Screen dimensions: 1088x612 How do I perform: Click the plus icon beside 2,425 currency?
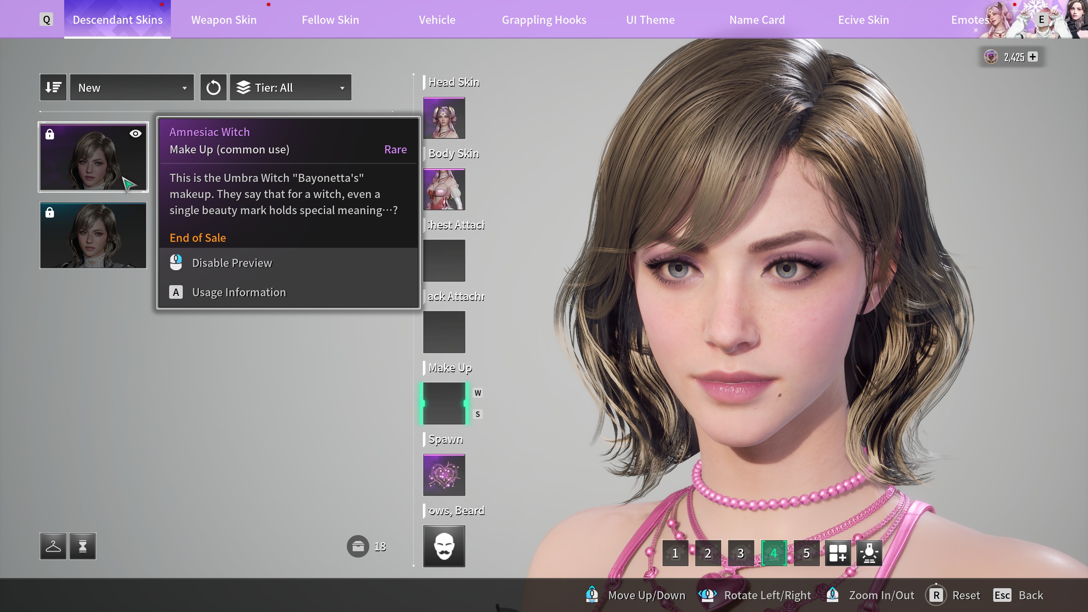1033,57
